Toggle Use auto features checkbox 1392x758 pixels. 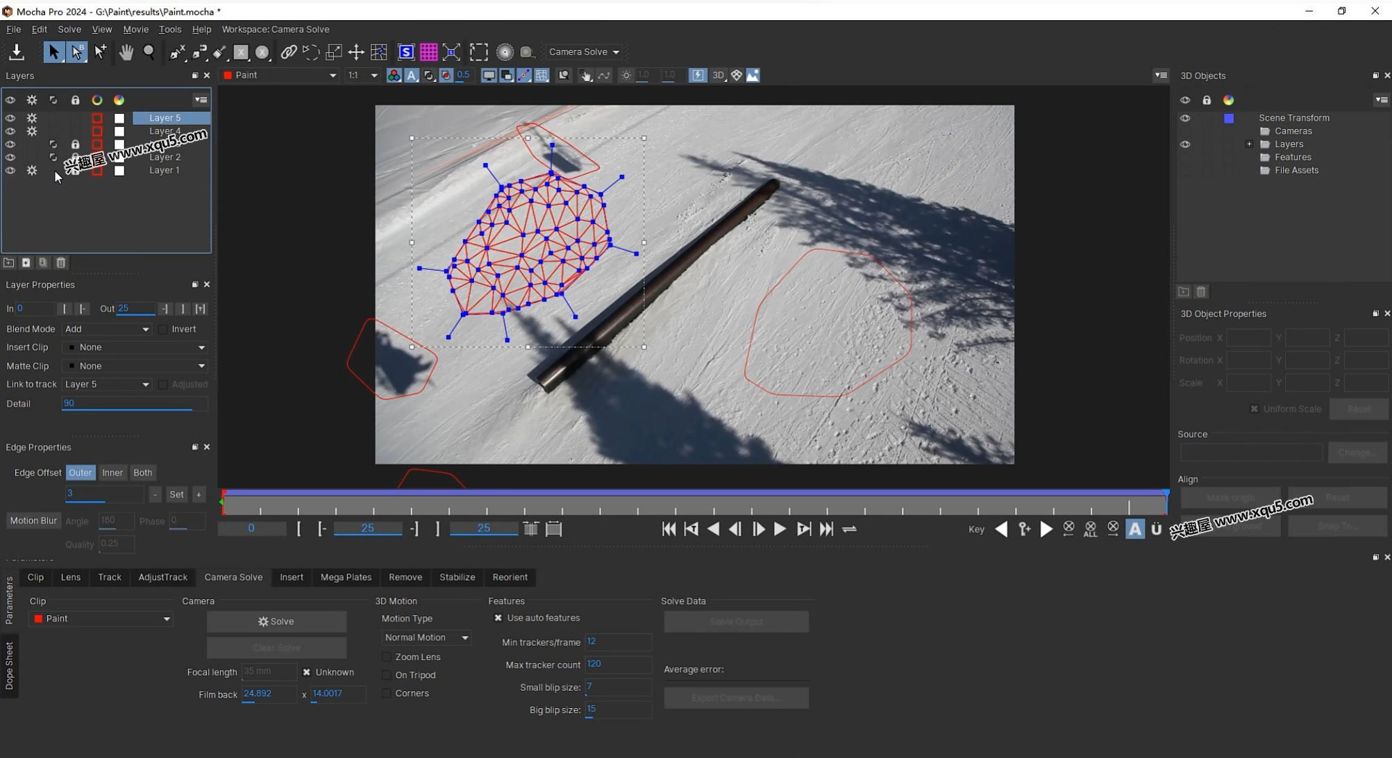pos(499,617)
